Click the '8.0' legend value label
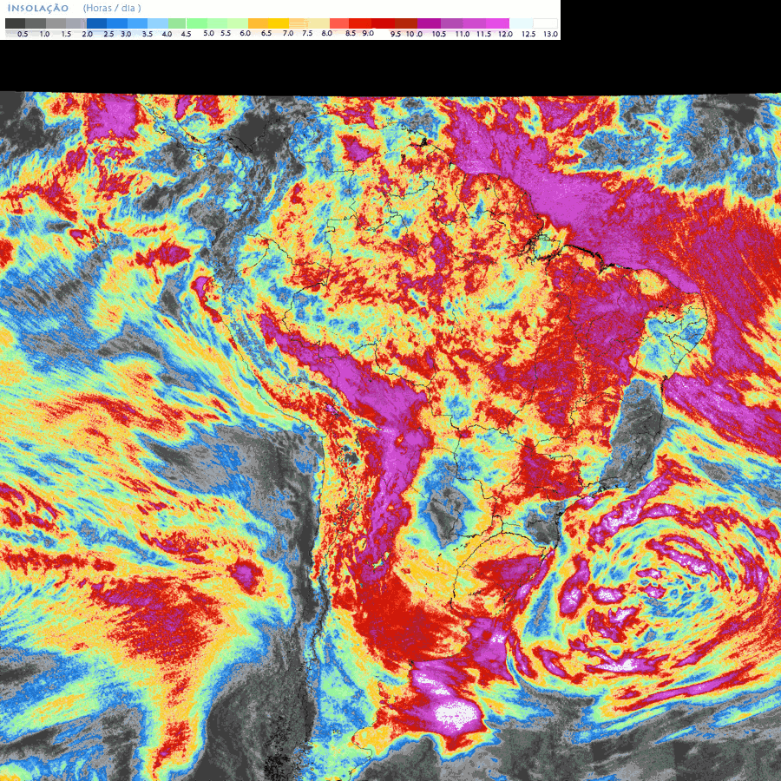This screenshot has width=781, height=781. pos(327,33)
